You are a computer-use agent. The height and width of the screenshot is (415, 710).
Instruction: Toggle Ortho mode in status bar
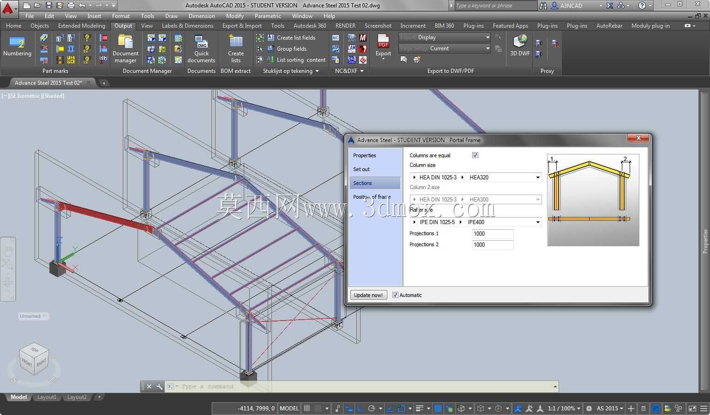360,409
